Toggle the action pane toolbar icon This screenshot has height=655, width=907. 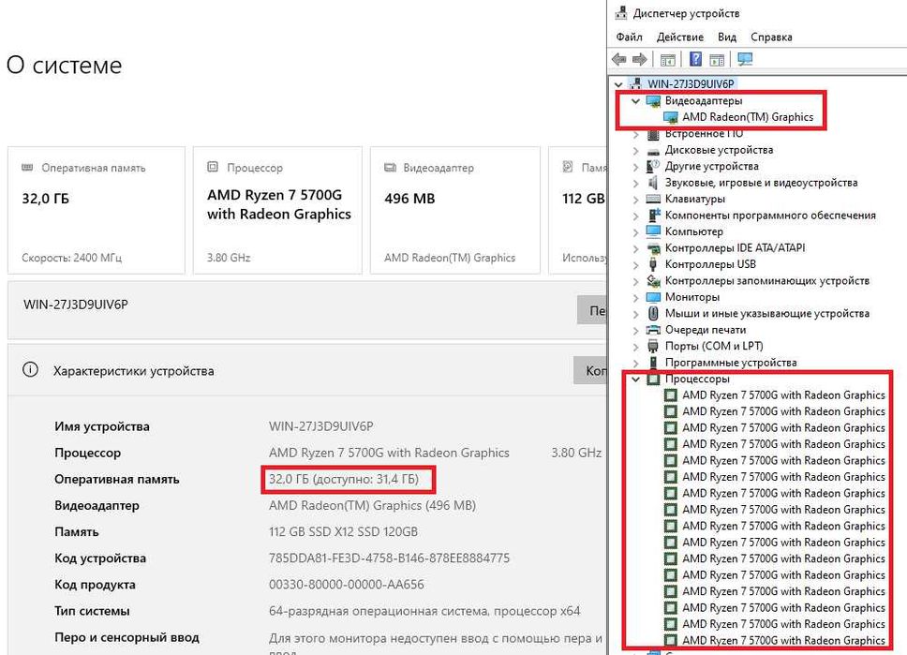coord(717,59)
